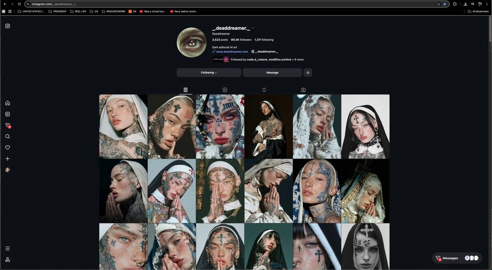Open black-haired nun post on white background
This screenshot has height=270, width=492.
(x=366, y=127)
